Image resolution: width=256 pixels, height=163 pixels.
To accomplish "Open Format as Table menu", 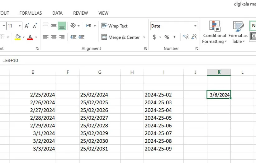I will pos(238,32).
